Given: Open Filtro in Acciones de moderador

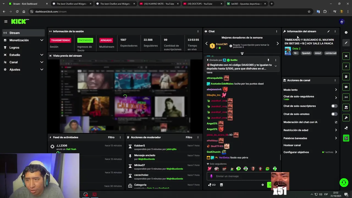Looking at the screenshot, I should point(189,137).
